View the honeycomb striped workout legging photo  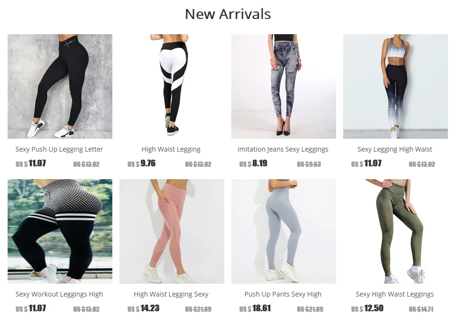pos(60,231)
